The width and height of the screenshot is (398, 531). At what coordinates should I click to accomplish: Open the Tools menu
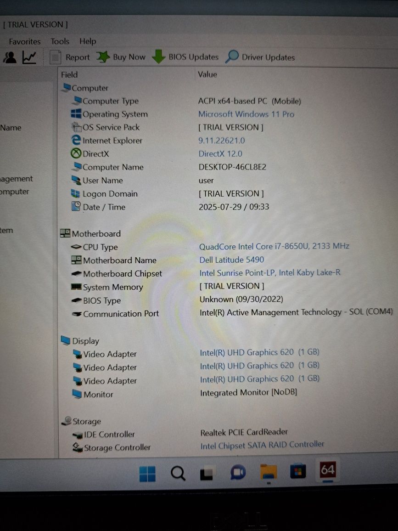pos(60,41)
